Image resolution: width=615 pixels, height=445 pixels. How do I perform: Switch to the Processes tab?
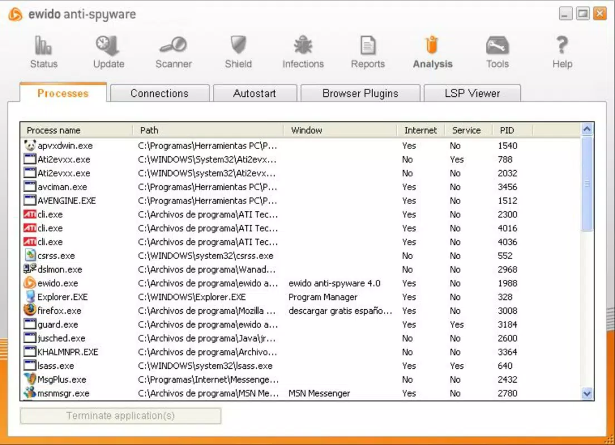[63, 93]
